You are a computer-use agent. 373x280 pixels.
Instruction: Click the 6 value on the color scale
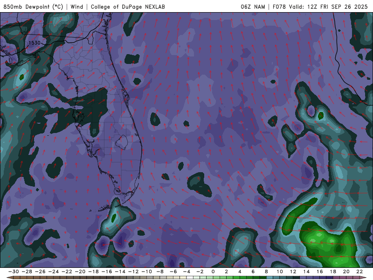[x=253, y=272]
